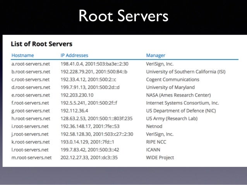
Task: Select manager WIDE Project
Action: click(x=160, y=158)
